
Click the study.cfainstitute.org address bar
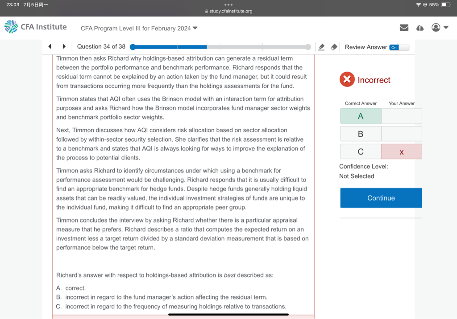coord(228,11)
